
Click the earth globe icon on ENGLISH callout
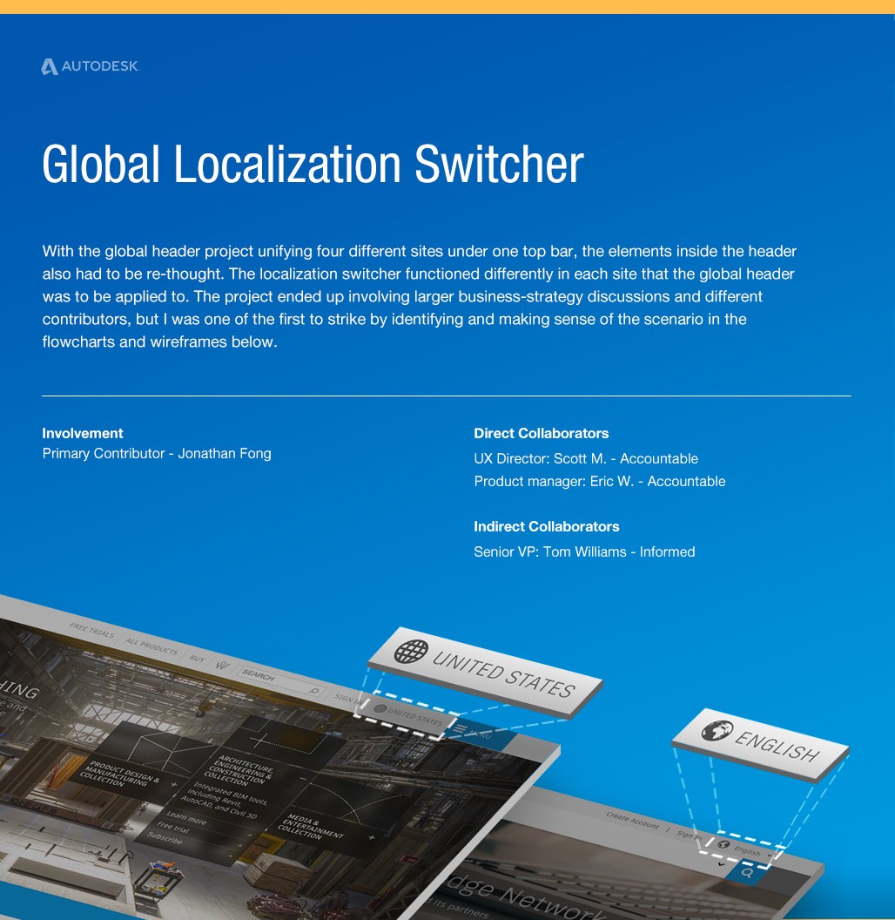[x=717, y=730]
